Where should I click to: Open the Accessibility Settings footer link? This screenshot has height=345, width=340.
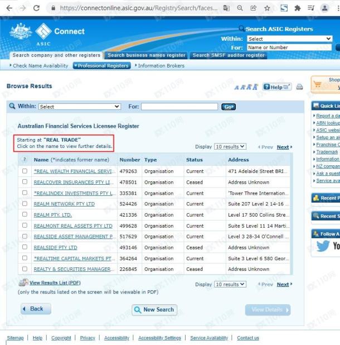[x=159, y=338]
